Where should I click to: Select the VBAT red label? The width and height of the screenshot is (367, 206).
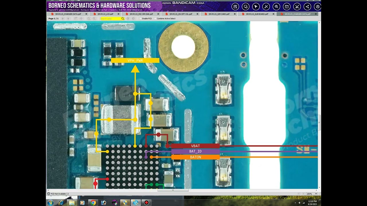pos(195,146)
